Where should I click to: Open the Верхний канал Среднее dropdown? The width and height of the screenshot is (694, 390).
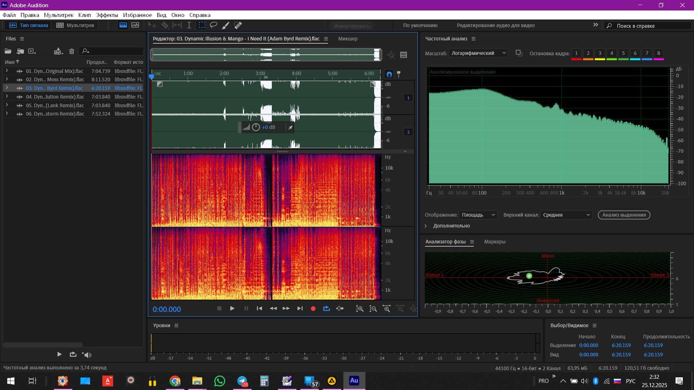point(566,215)
